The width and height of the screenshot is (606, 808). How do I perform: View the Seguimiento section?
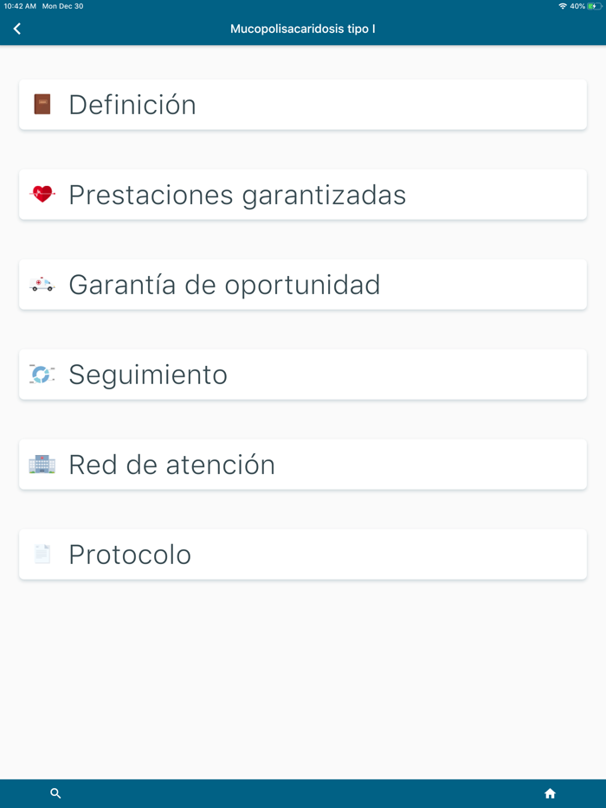[x=148, y=375]
